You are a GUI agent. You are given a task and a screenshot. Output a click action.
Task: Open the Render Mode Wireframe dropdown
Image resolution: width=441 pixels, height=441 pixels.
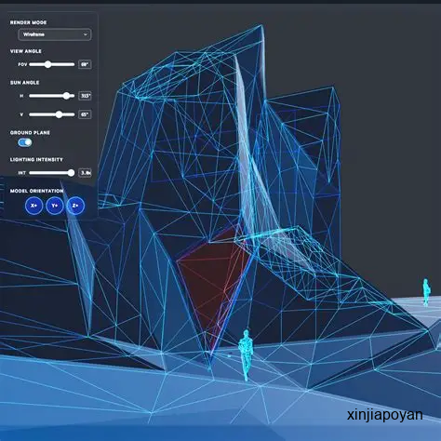tap(55, 34)
